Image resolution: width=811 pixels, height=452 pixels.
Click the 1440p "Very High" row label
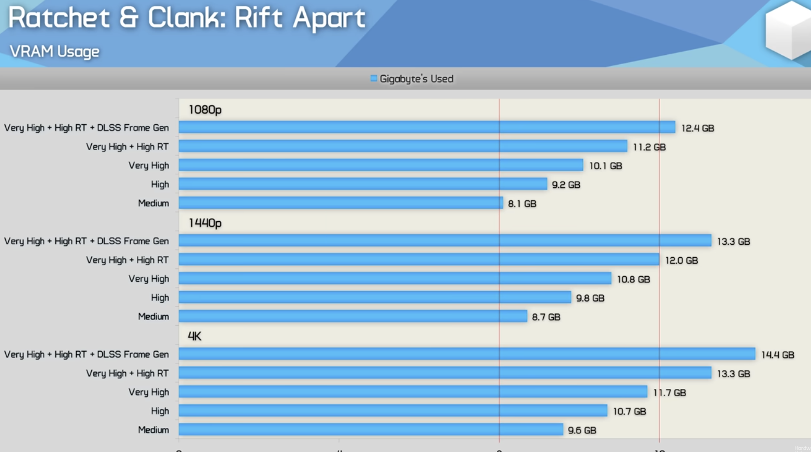click(x=149, y=279)
